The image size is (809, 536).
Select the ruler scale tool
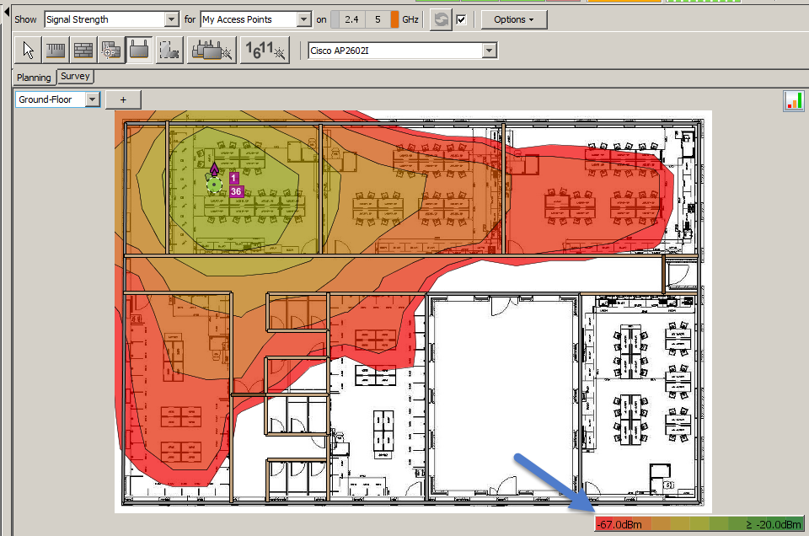(55, 49)
